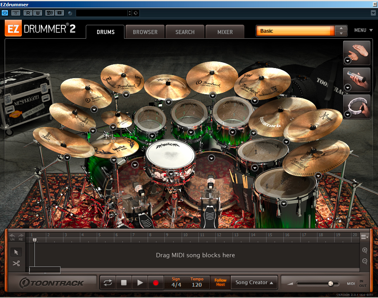Click the EZ Drummer 2 logo
The image size is (378, 298).
click(x=40, y=29)
